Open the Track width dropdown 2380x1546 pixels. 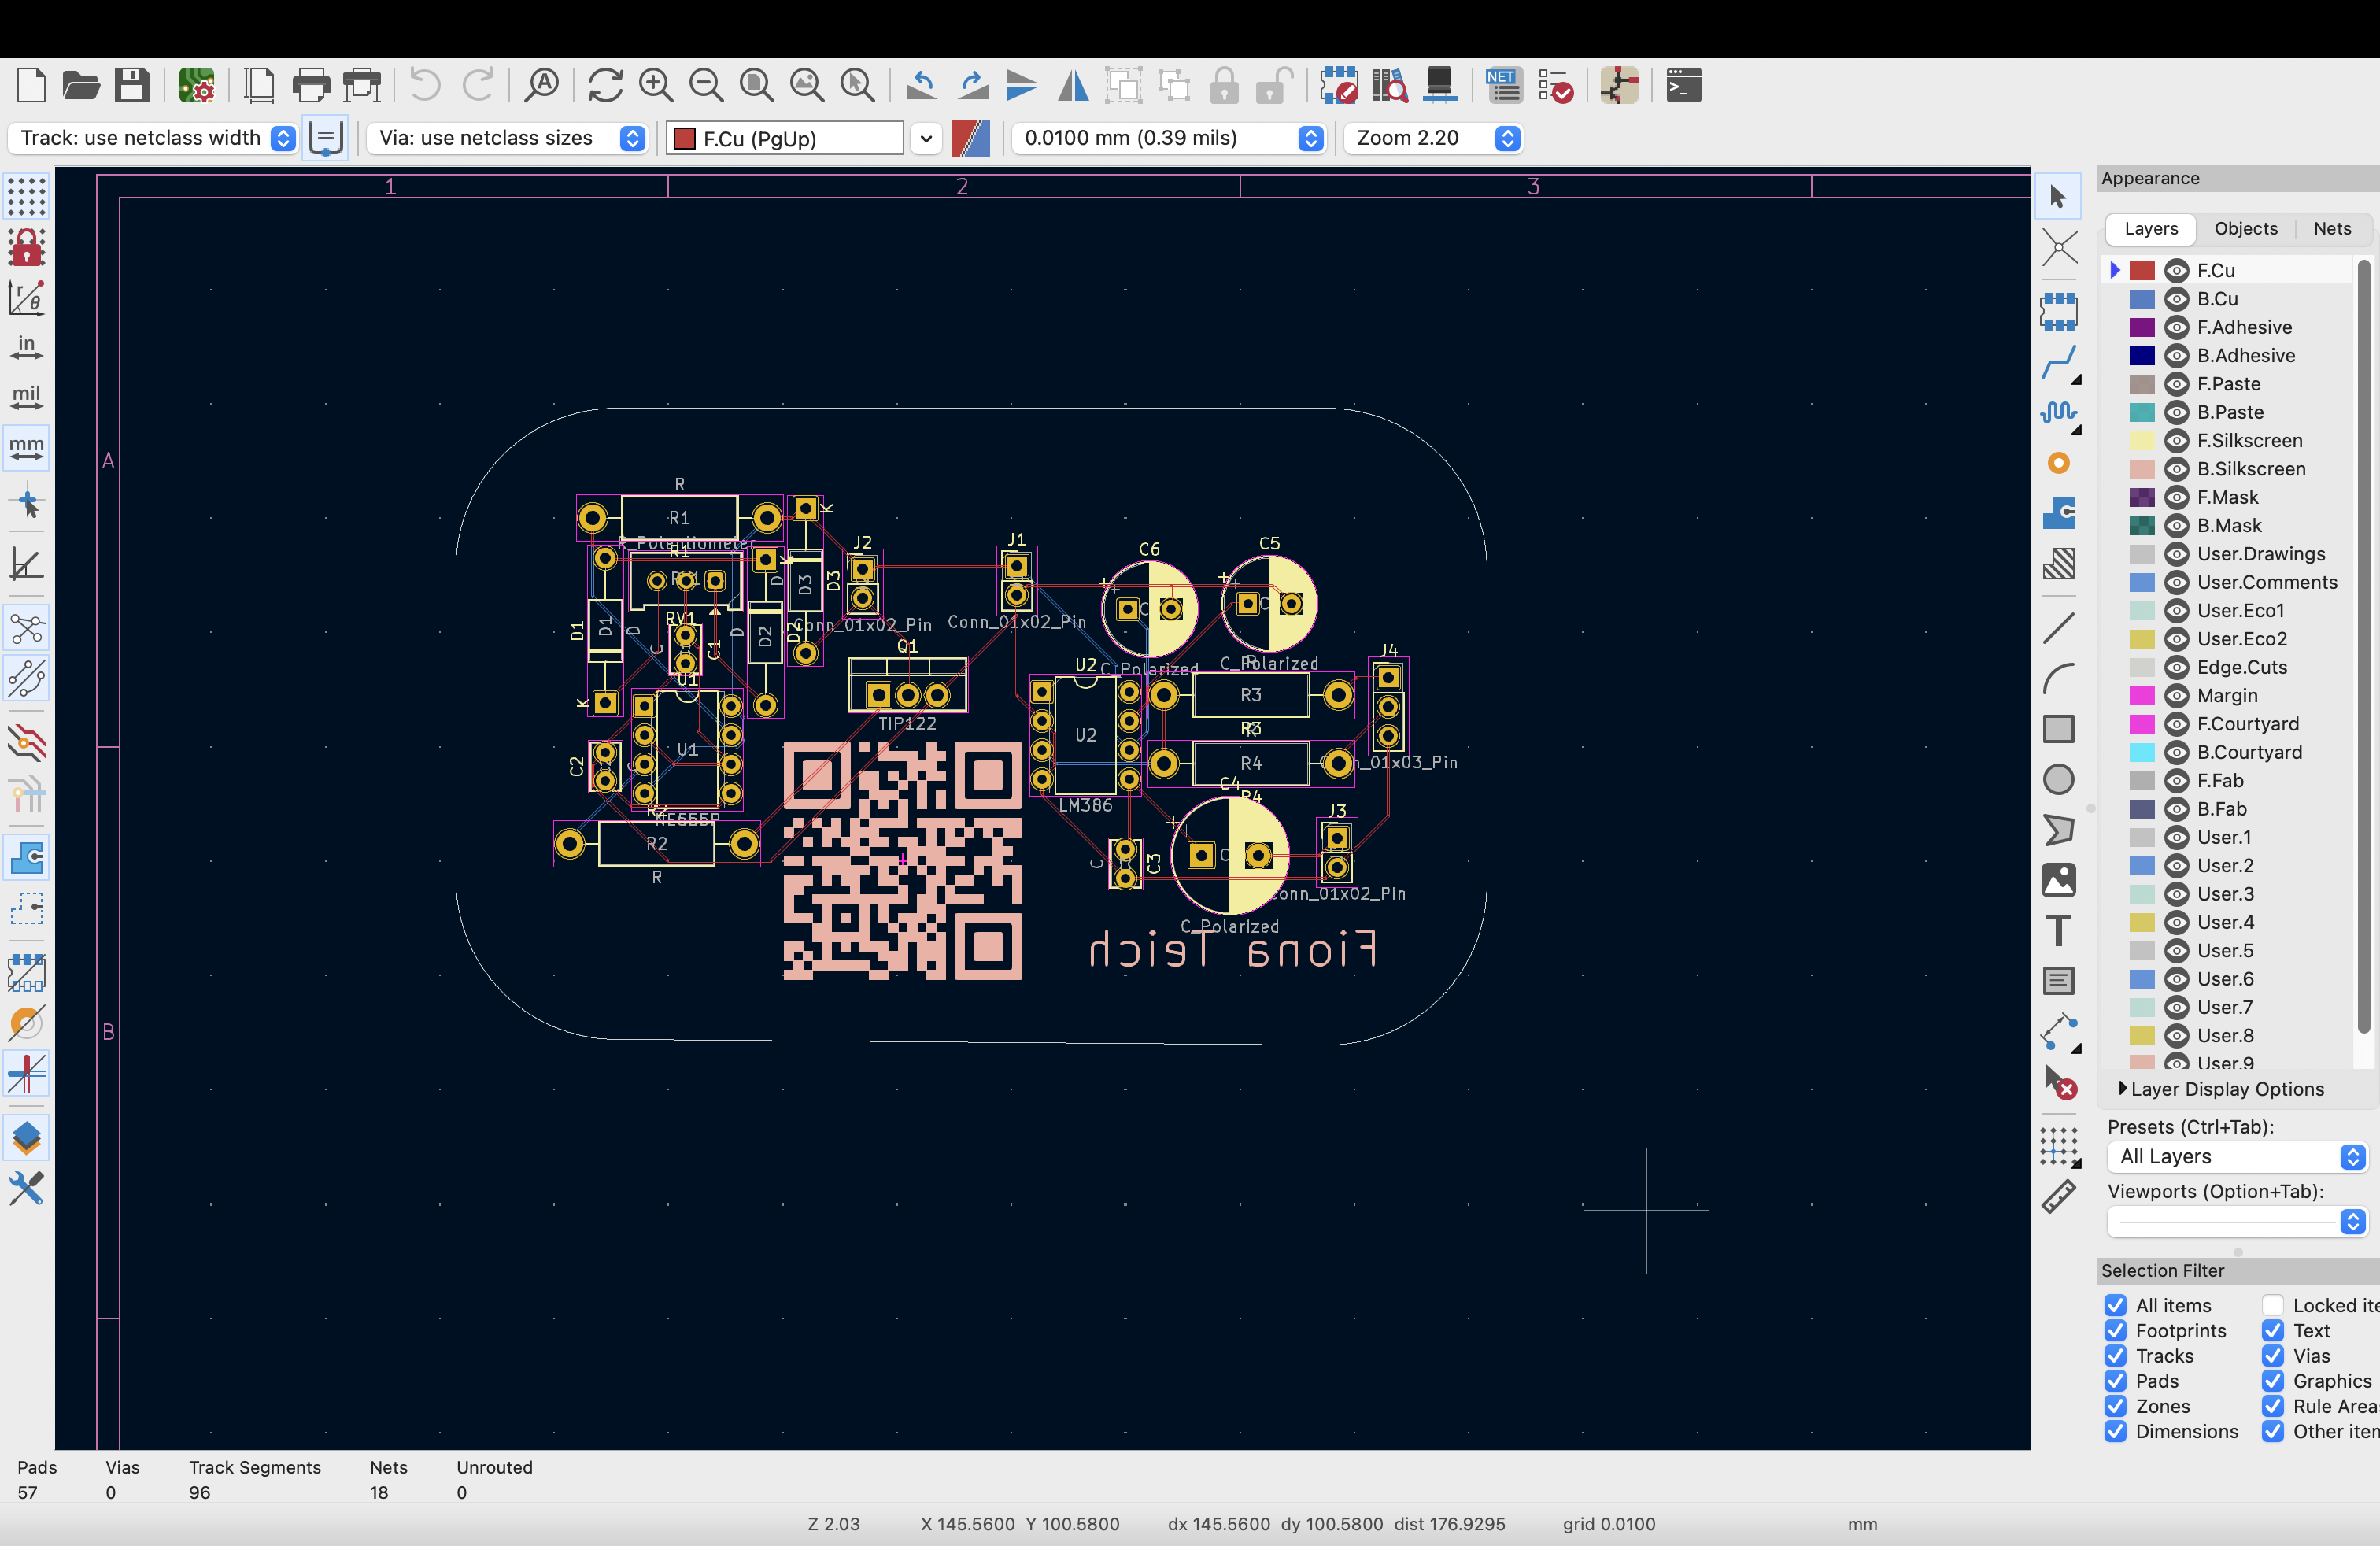coord(153,138)
